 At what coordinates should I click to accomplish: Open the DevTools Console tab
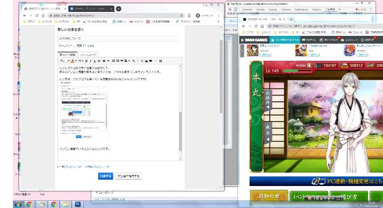pos(260,10)
